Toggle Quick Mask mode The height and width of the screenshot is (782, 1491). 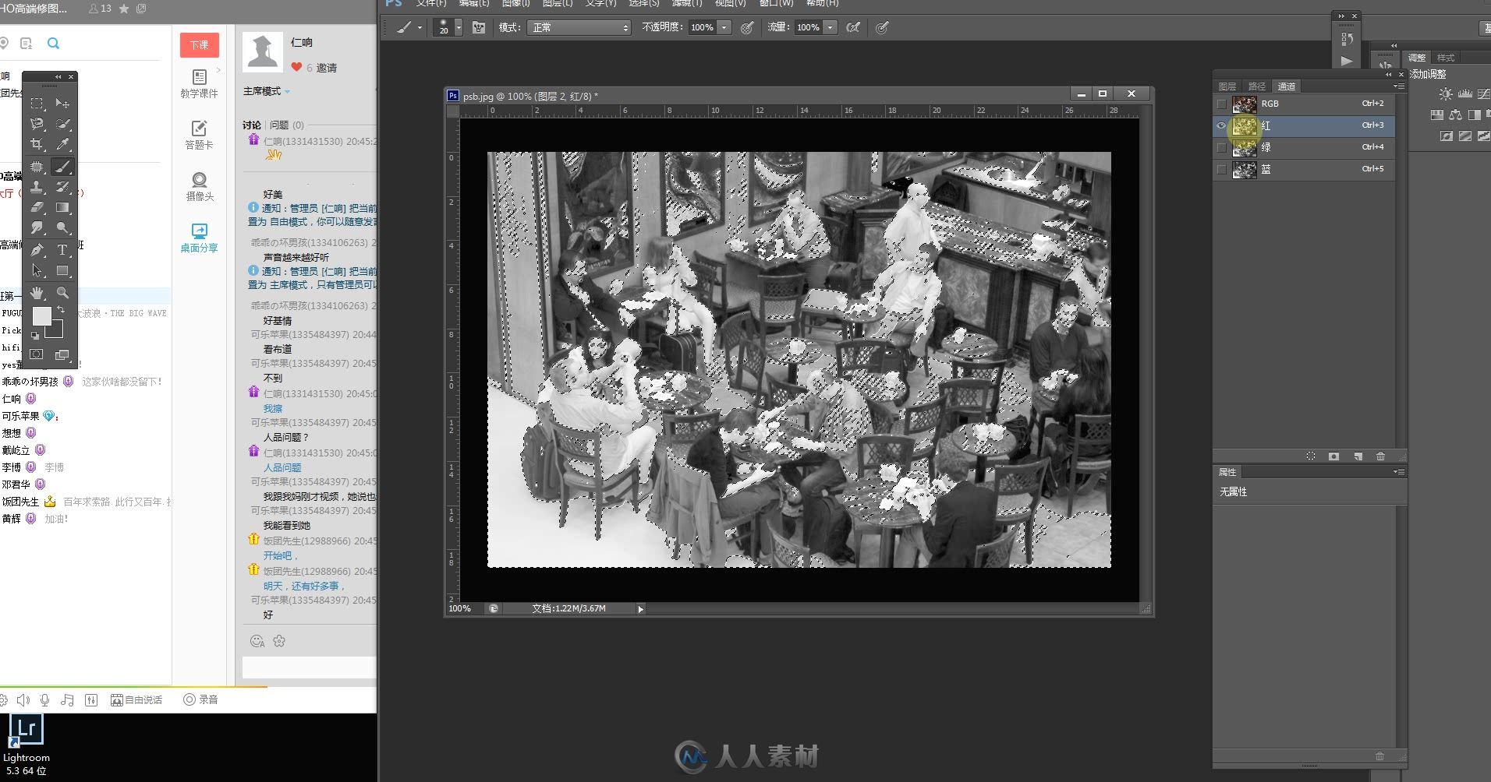click(x=37, y=354)
